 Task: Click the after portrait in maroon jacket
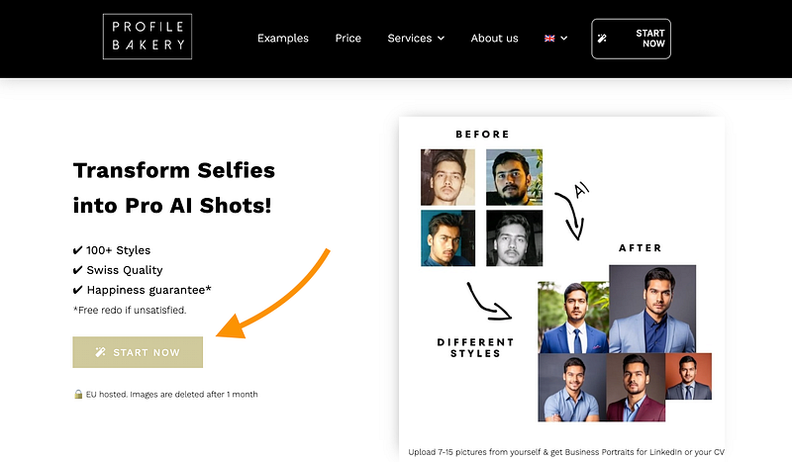634,388
